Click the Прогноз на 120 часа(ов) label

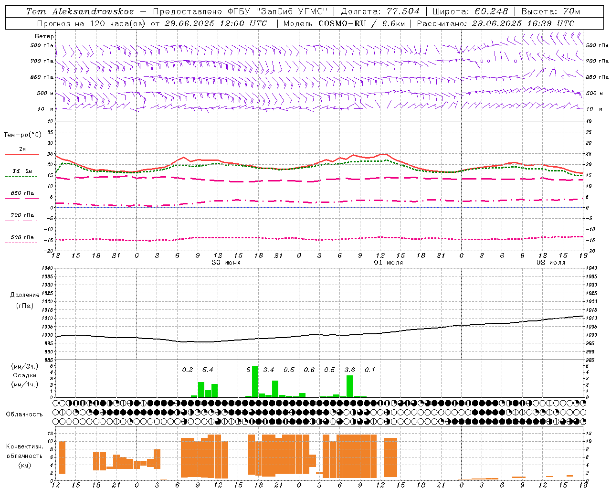tap(92, 23)
